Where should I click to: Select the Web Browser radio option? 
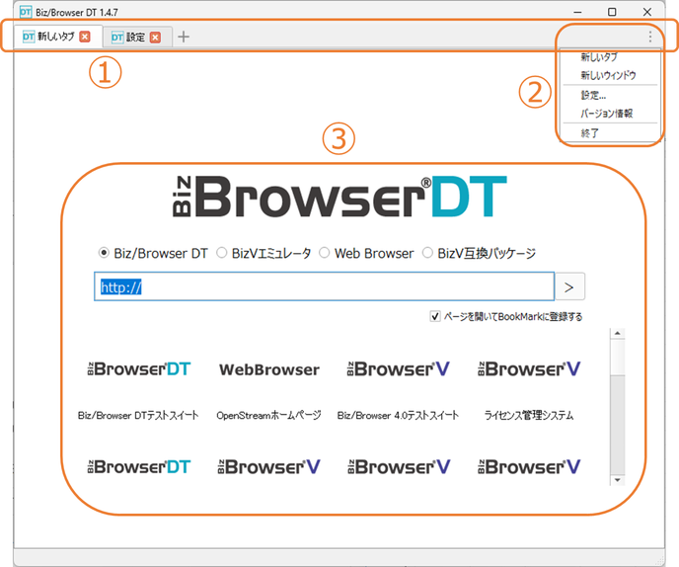325,253
